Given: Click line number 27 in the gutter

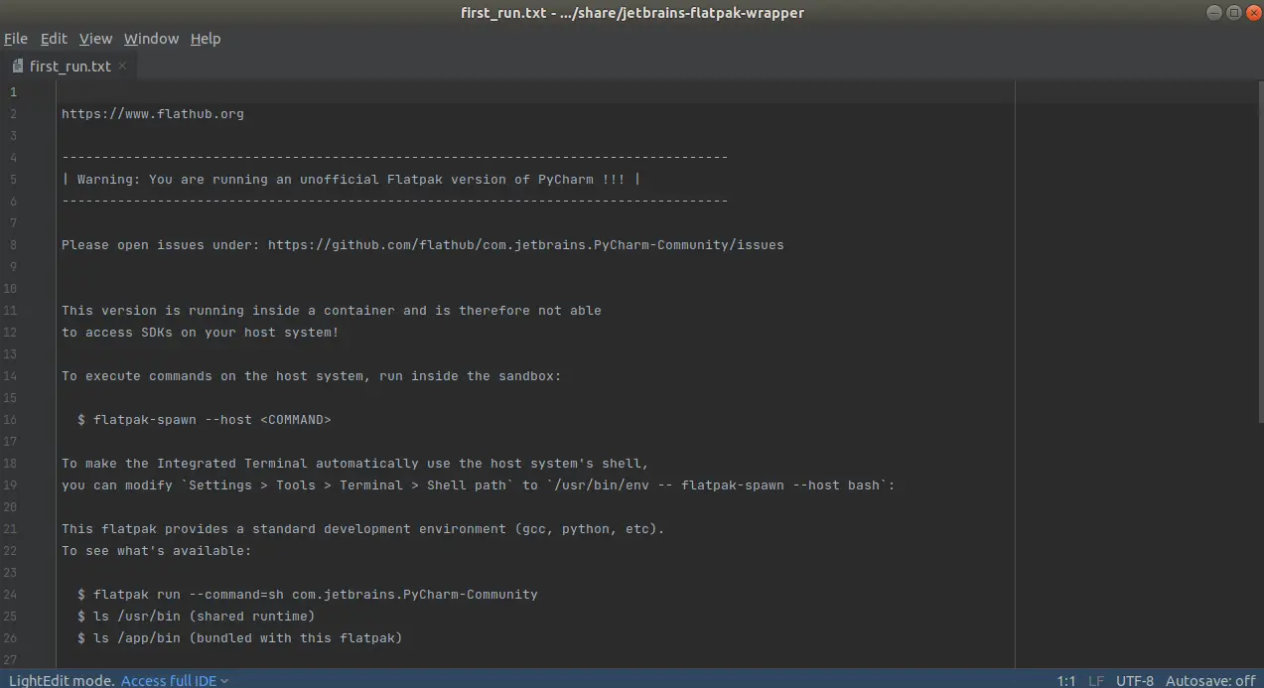Looking at the screenshot, I should pyautogui.click(x=11, y=660).
